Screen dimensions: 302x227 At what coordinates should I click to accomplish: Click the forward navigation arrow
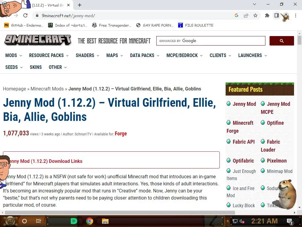(16, 15)
